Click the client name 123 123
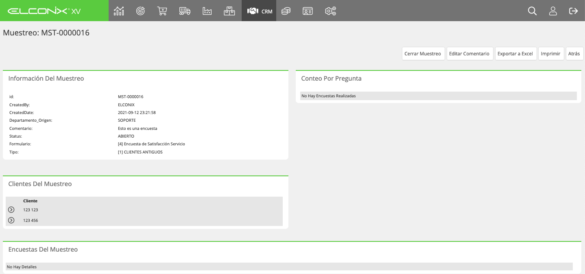This screenshot has height=274, width=585. coord(31,210)
